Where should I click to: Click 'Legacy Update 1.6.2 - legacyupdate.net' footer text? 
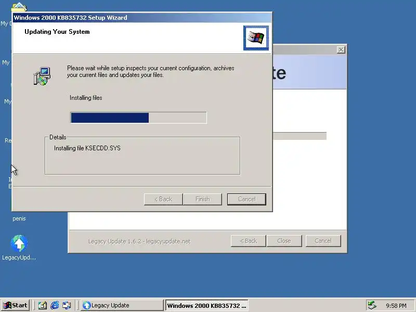[x=139, y=241]
